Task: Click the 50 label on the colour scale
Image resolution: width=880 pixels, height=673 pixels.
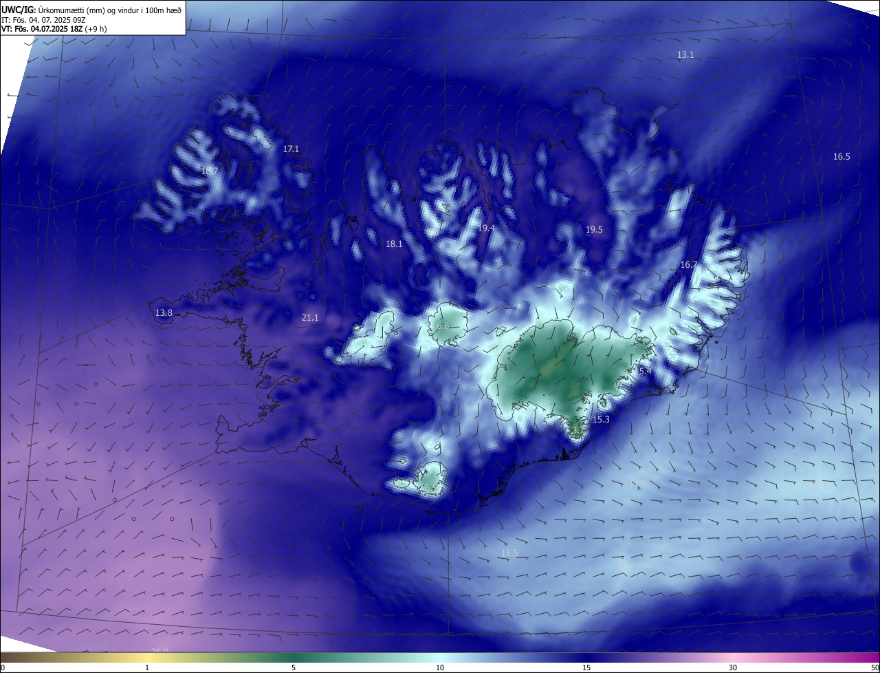Action: tap(874, 667)
